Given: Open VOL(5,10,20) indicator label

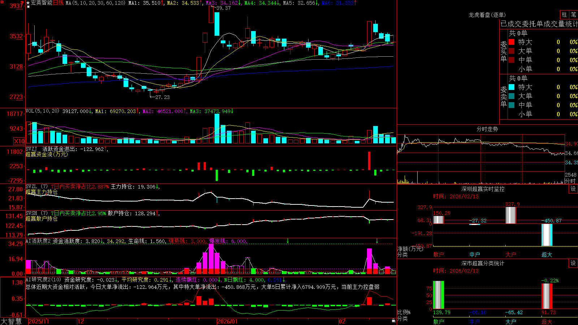Looking at the screenshot, I should [x=42, y=111].
